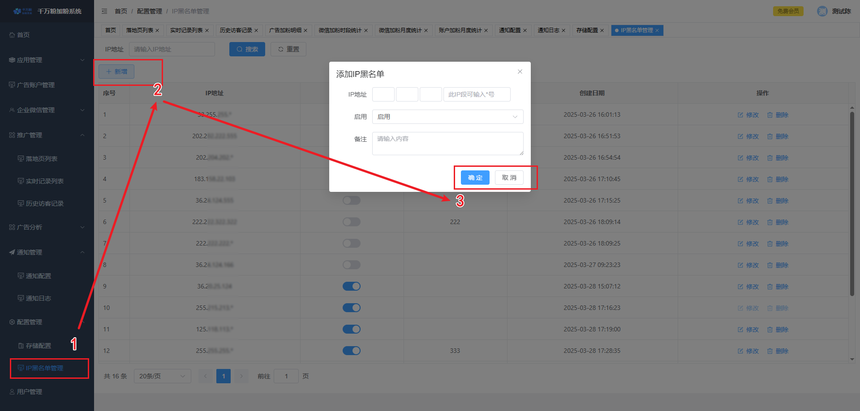This screenshot has height=411, width=860.
Task: Click the 备注 remarks text area
Action: pyautogui.click(x=447, y=144)
